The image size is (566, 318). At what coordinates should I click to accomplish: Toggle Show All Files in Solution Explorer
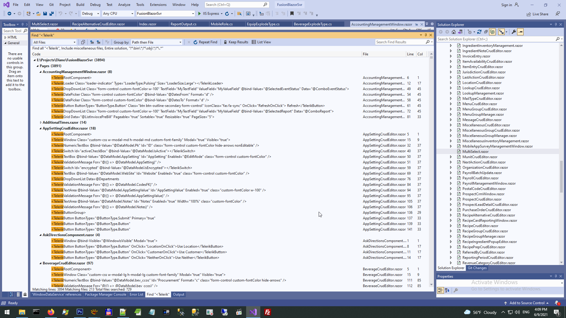[x=492, y=32]
